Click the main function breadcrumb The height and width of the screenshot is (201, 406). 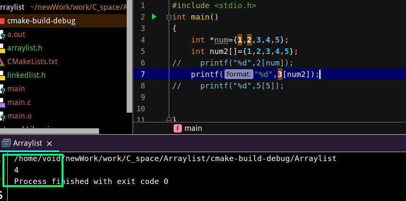[x=188, y=128]
